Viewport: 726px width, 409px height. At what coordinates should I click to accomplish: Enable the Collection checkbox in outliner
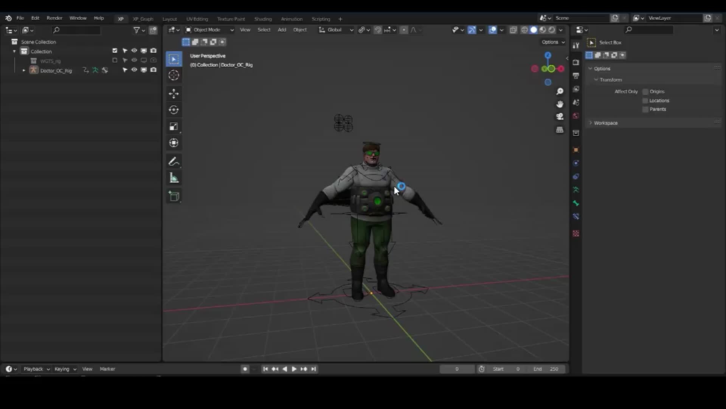pyautogui.click(x=115, y=50)
